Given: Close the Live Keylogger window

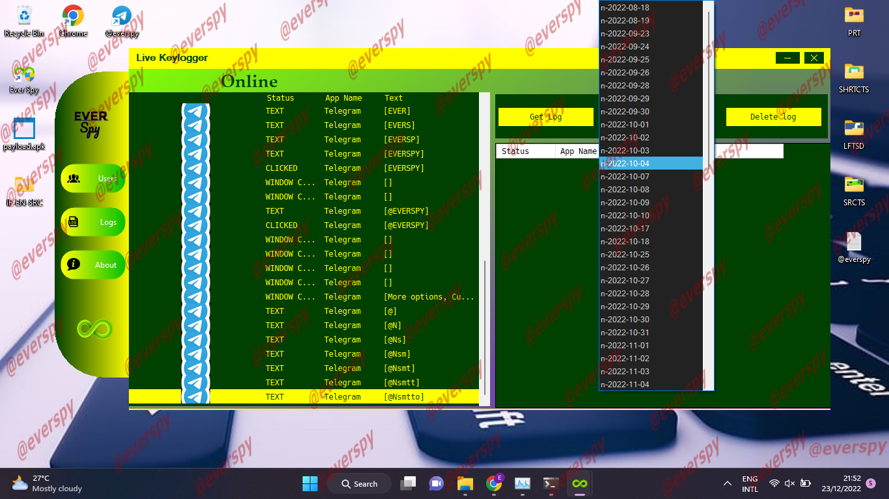Looking at the screenshot, I should pyautogui.click(x=814, y=58).
